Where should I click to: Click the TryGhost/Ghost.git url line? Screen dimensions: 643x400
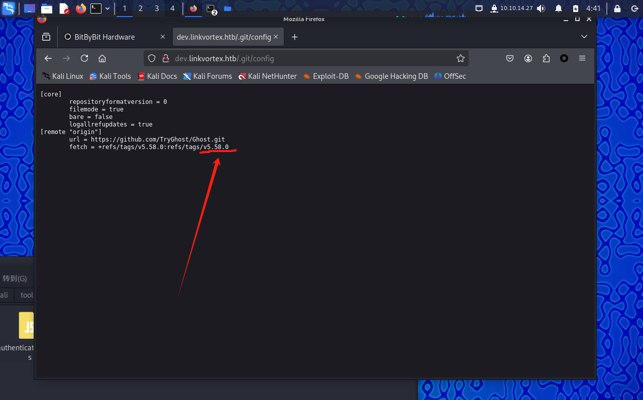tap(147, 140)
